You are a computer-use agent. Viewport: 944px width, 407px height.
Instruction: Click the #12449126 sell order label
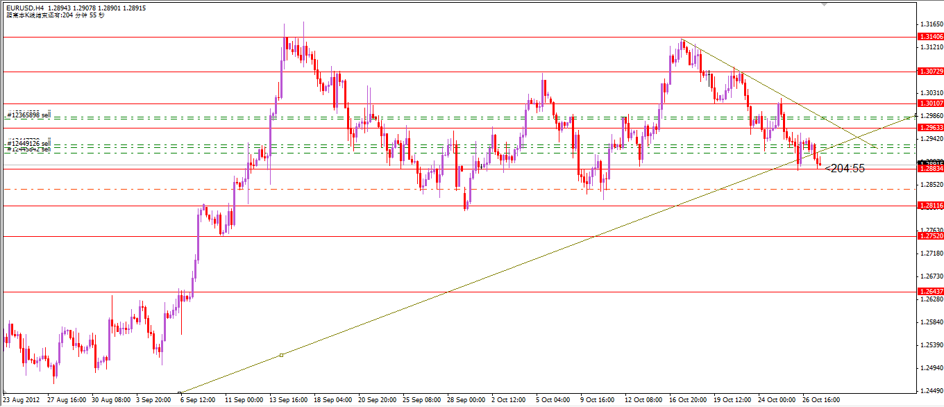[28, 143]
